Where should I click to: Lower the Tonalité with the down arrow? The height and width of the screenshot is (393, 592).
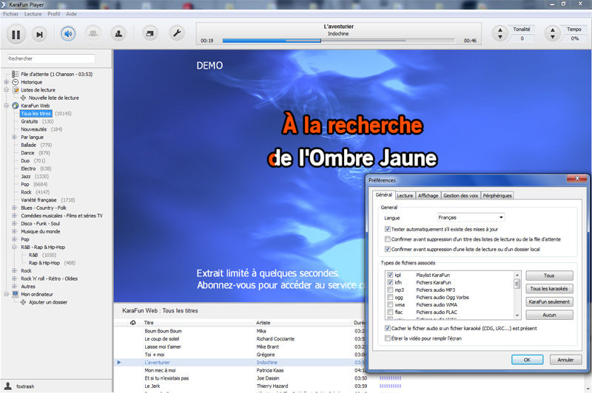coord(500,37)
